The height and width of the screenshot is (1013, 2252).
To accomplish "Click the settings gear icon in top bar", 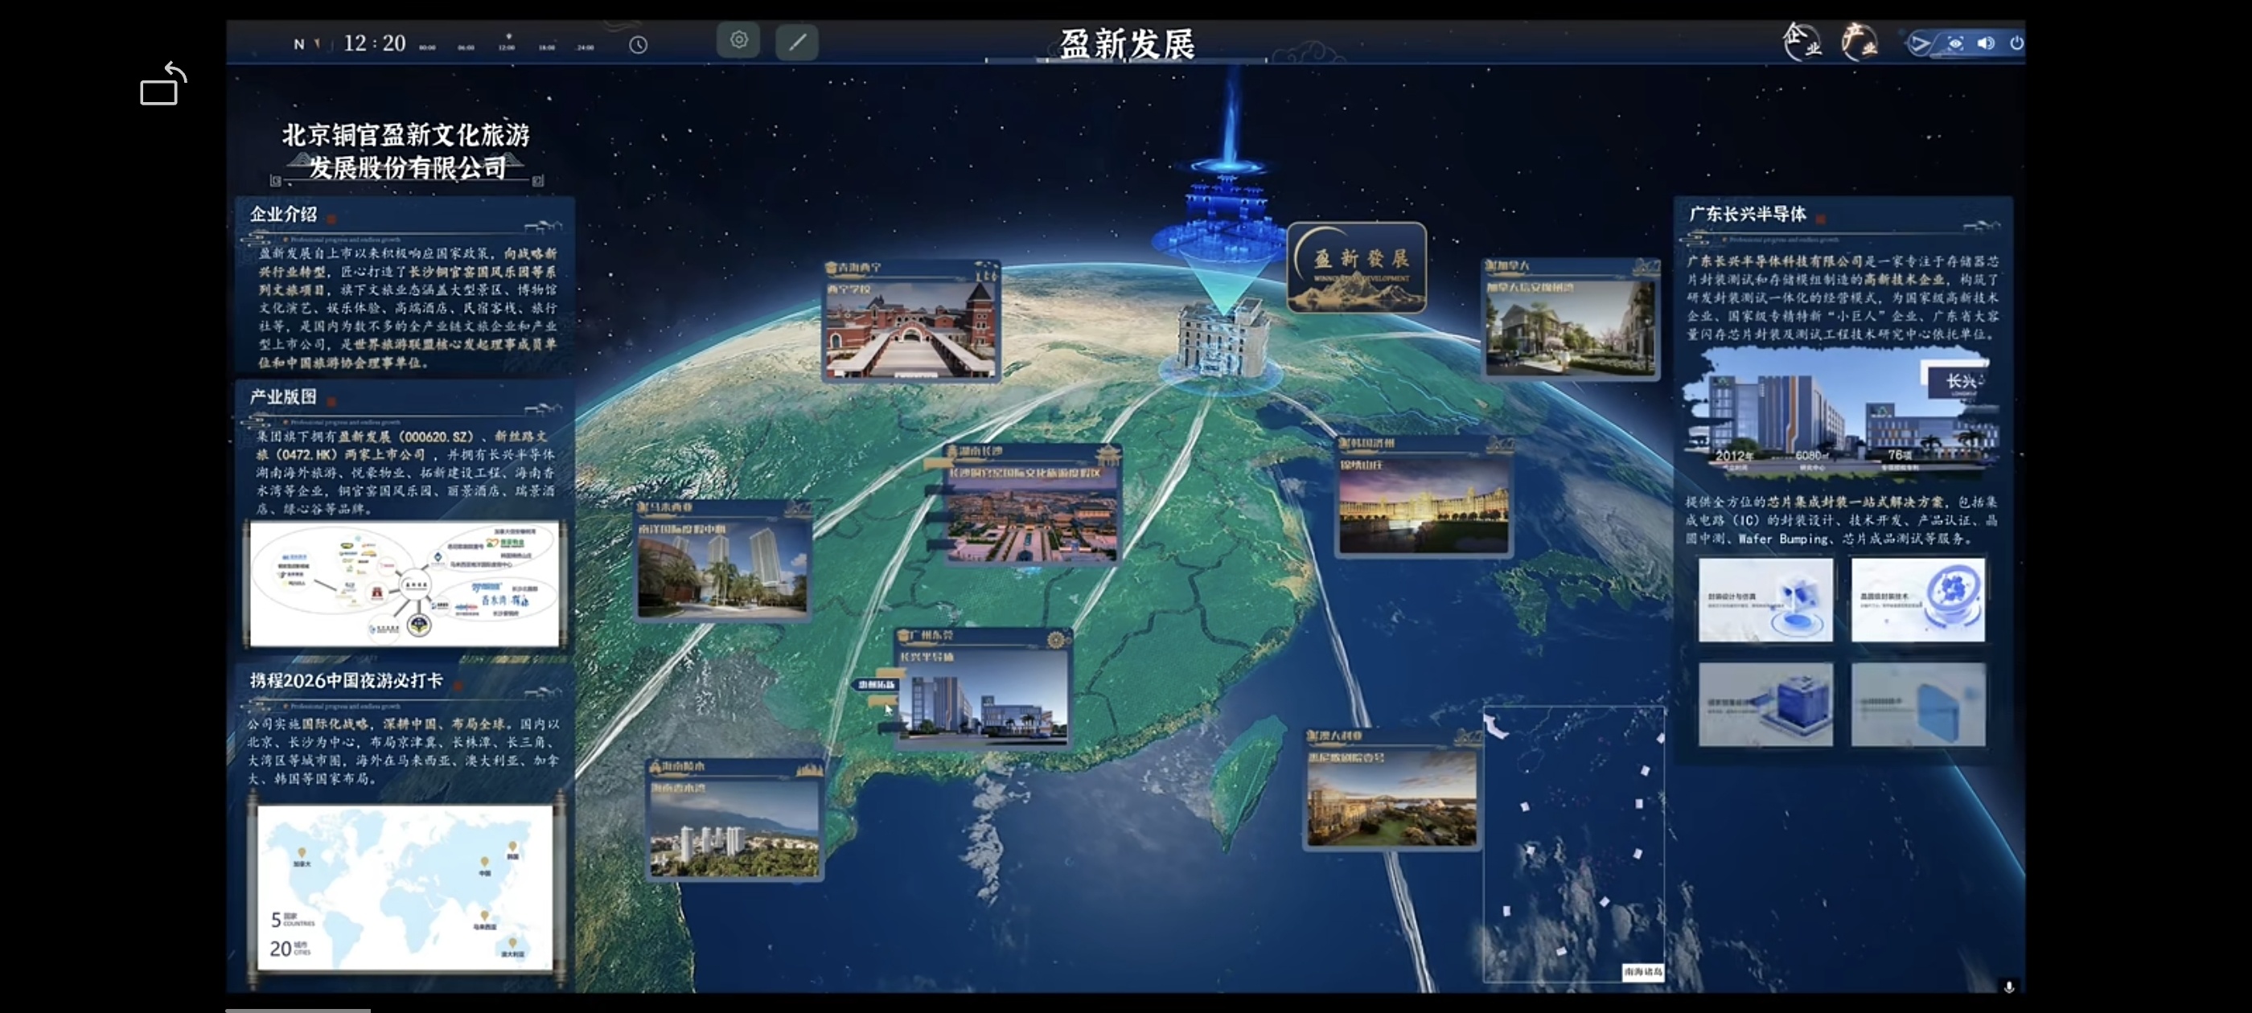I will [x=738, y=41].
